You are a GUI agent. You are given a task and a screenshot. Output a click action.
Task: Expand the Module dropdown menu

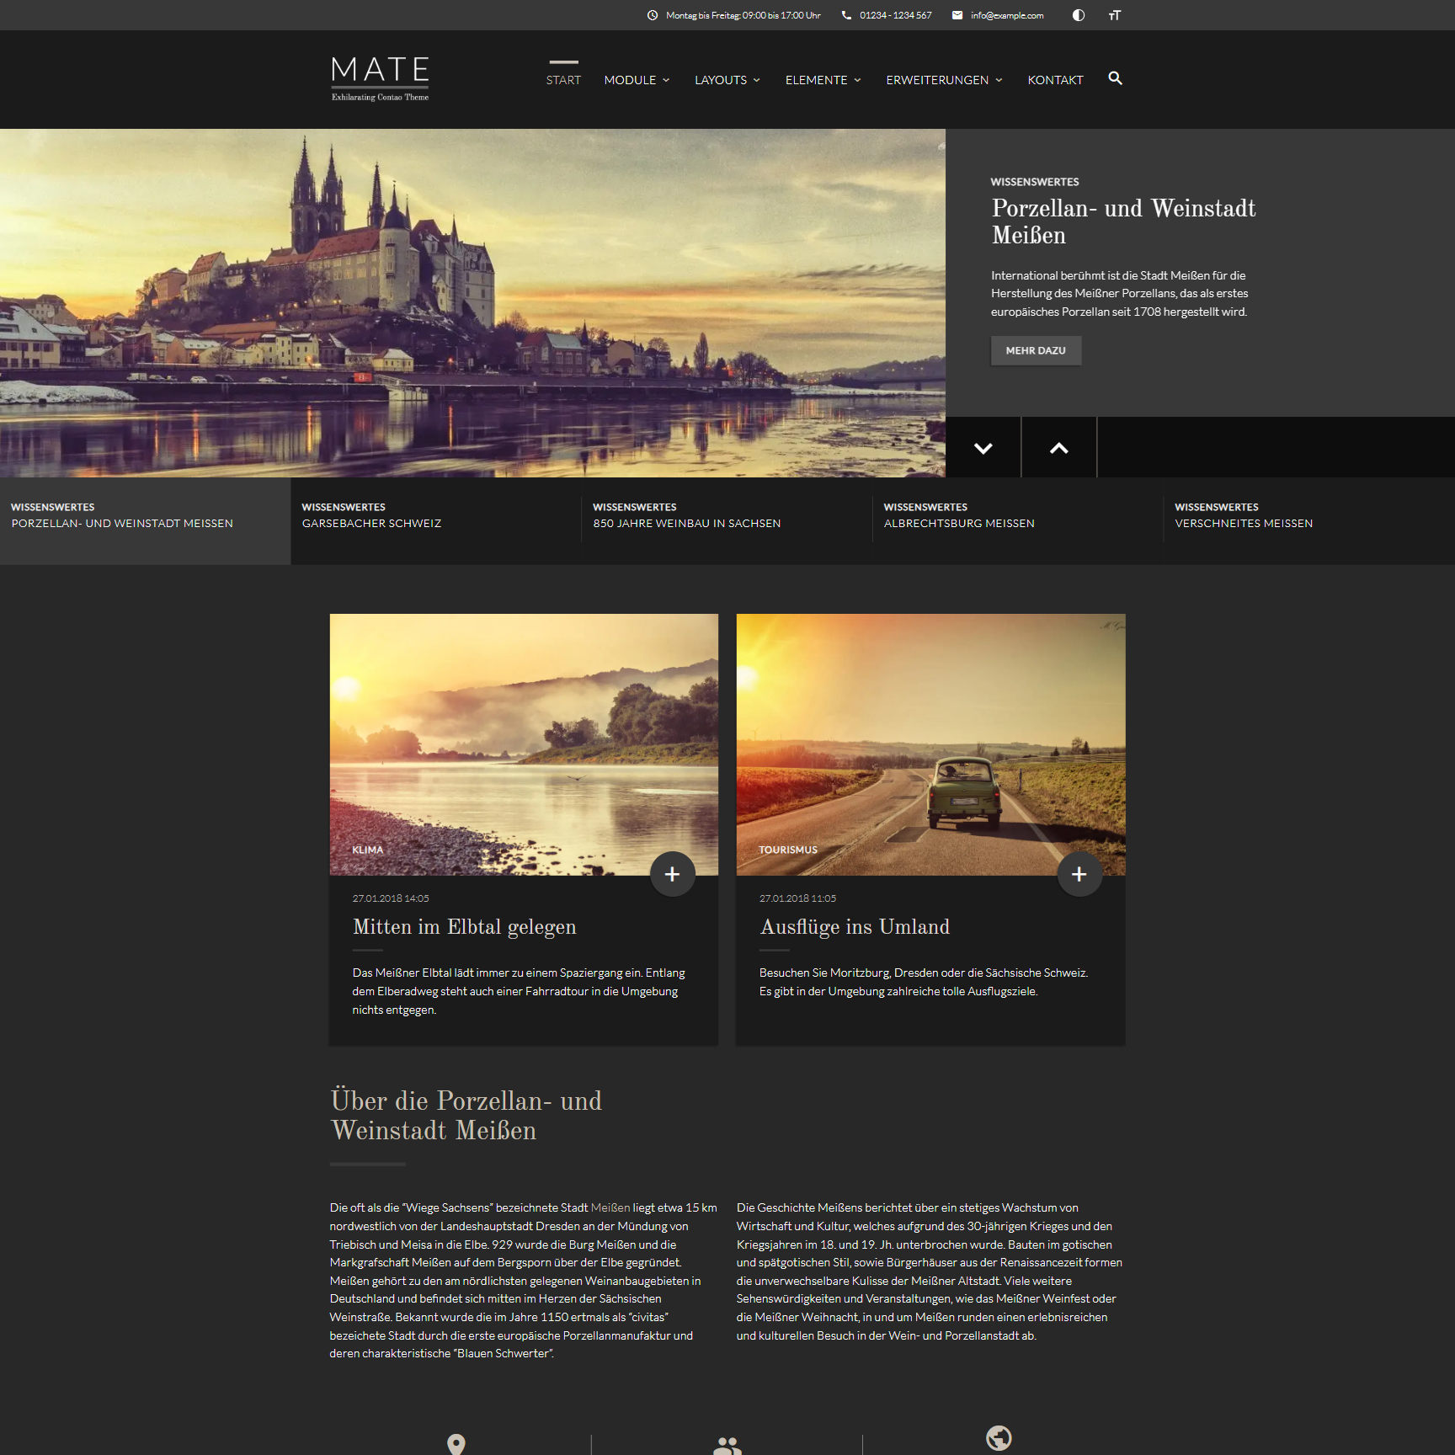click(637, 80)
